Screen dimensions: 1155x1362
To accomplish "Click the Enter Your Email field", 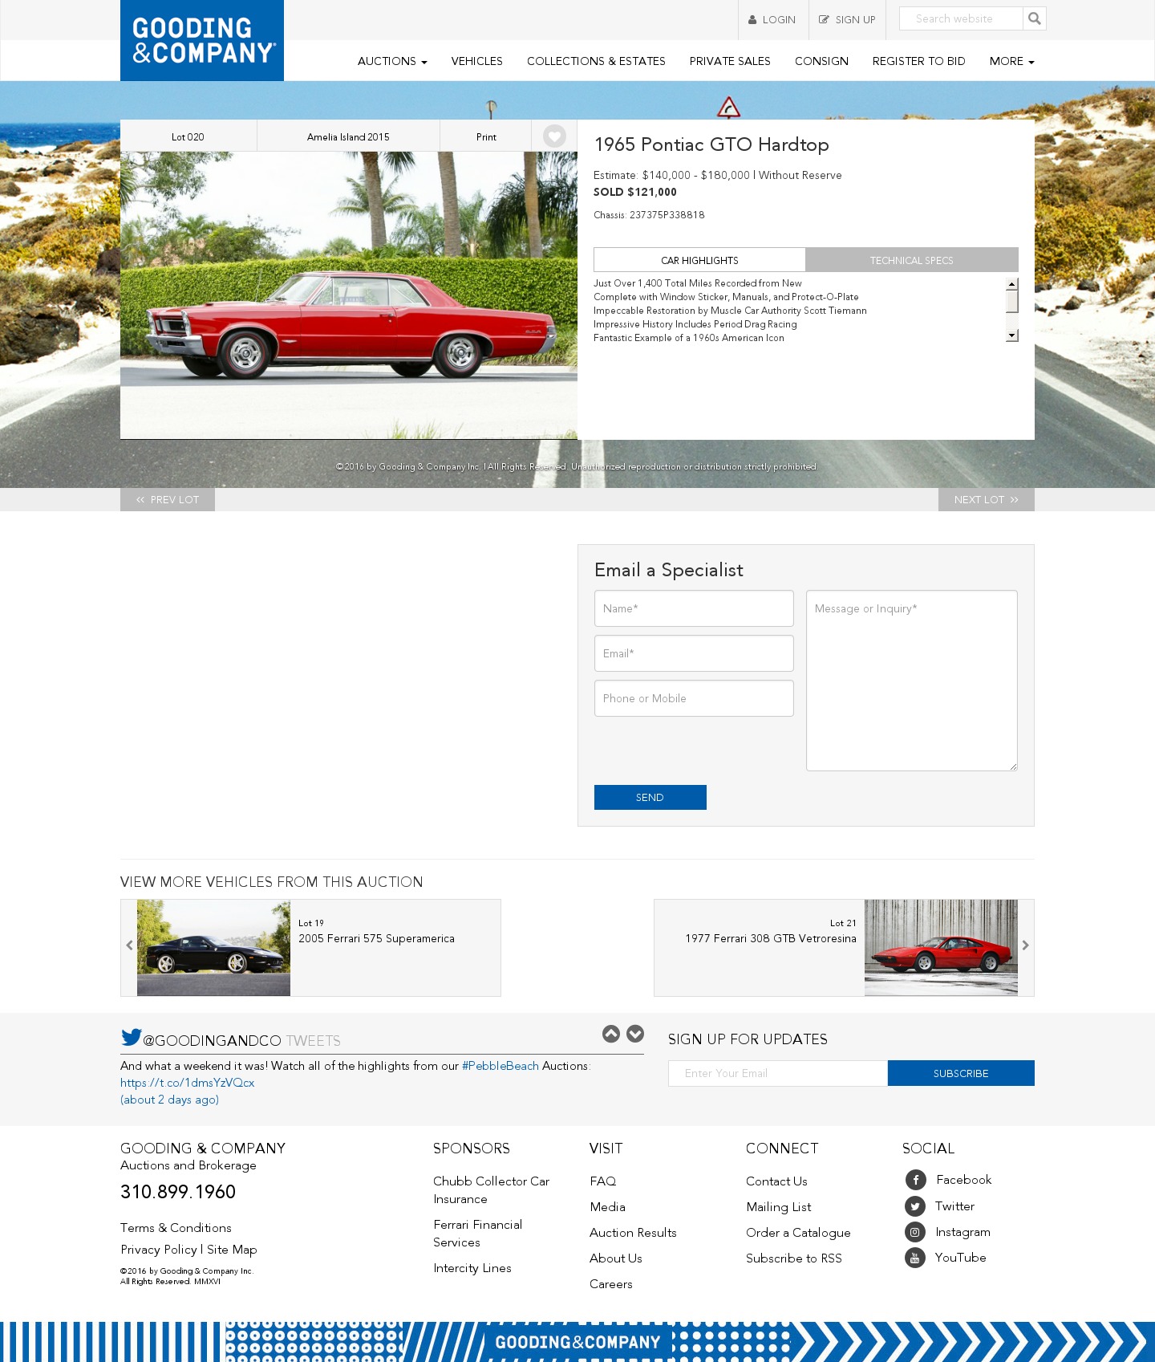I will [x=778, y=1073].
